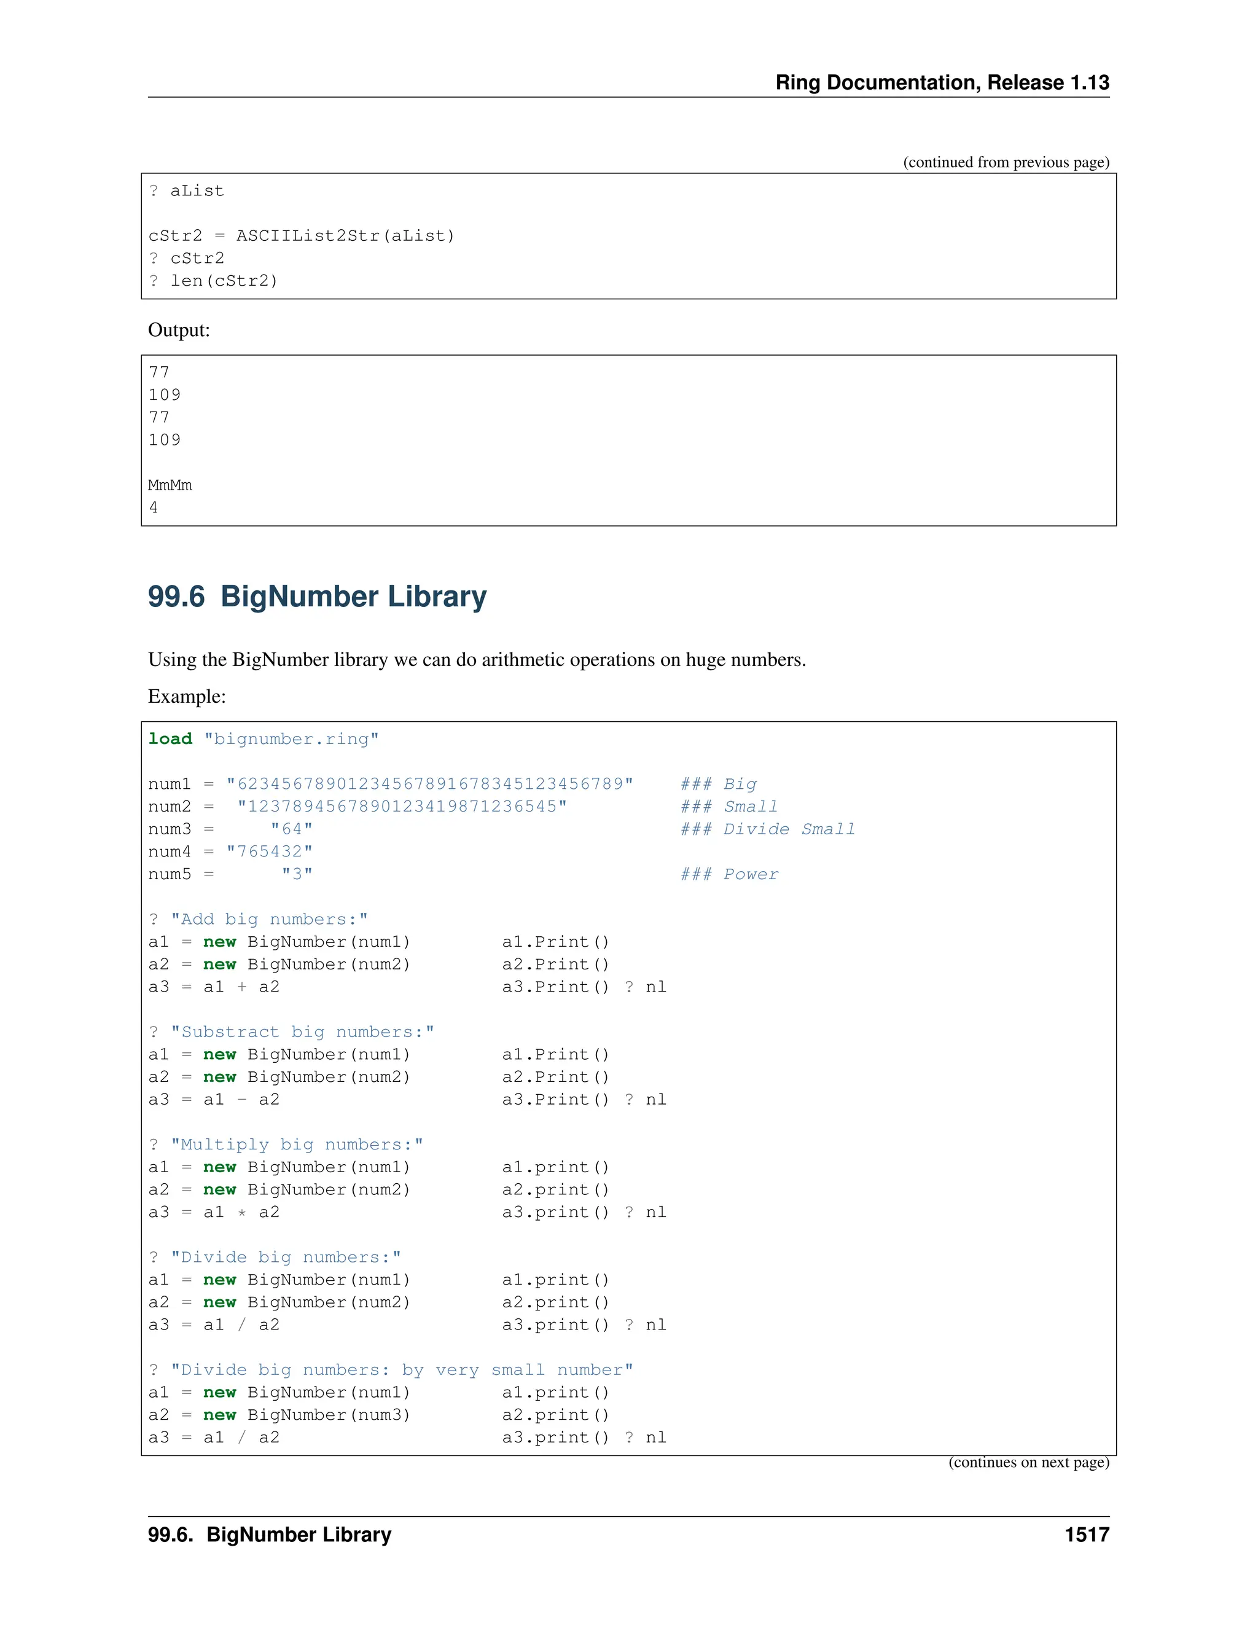1258x1628 pixels.
Task: Click the '(continues on next page)' note
Action: coord(1029,1462)
